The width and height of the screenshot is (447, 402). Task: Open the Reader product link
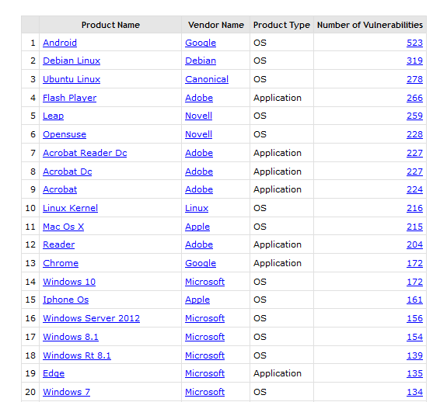(x=59, y=244)
